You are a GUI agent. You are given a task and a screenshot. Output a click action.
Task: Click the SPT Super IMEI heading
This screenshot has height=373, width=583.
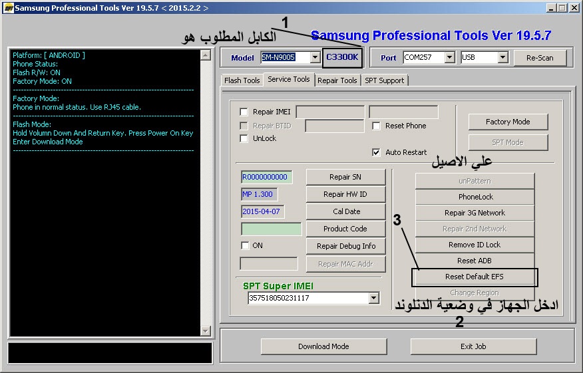pos(278,286)
